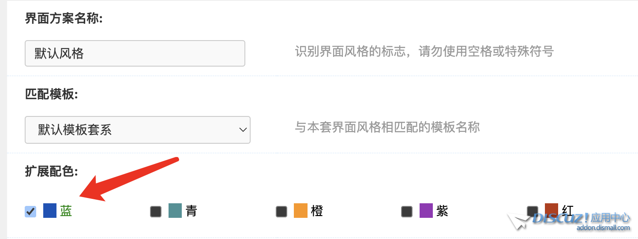
Task: Click the teal color swatch
Action: pos(175,211)
